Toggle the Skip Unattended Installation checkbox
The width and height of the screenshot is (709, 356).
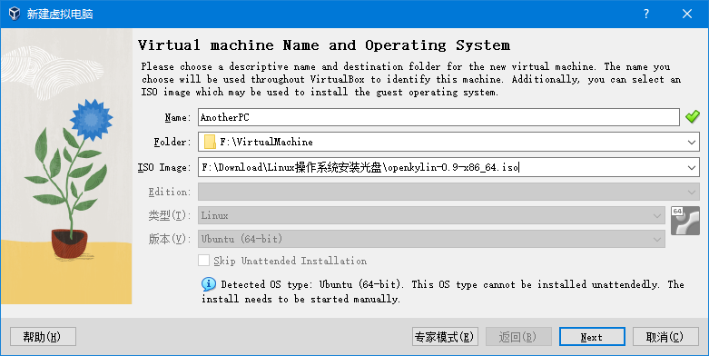pyautogui.click(x=204, y=261)
